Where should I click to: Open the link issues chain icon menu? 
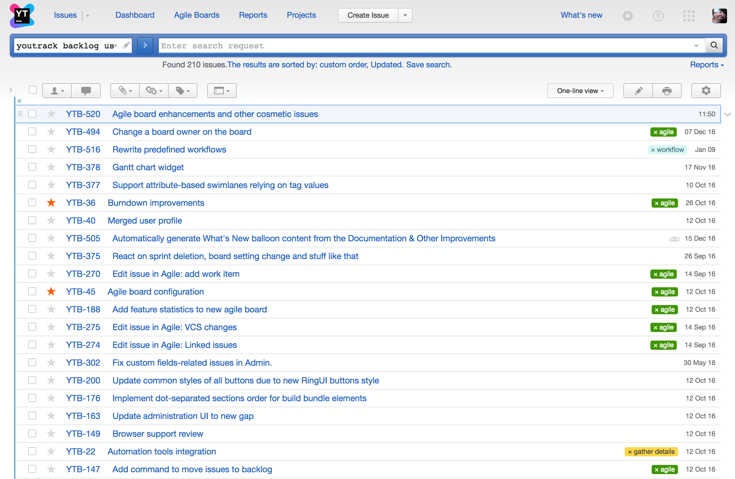point(154,91)
